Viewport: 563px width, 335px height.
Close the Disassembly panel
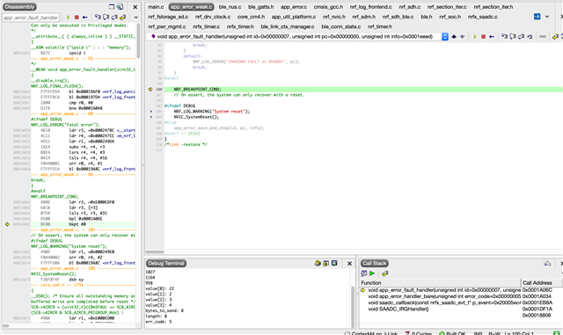[135, 7]
